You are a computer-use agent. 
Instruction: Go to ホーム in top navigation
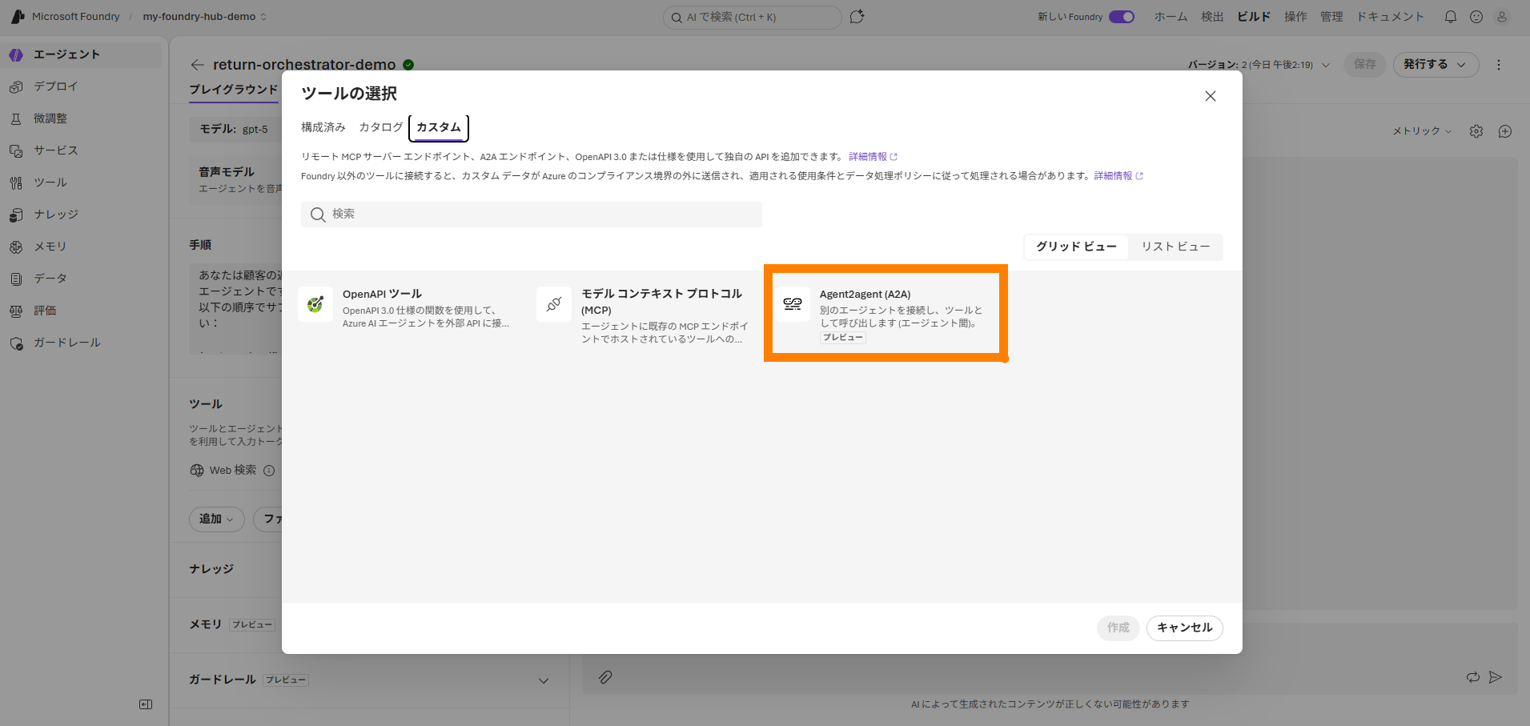click(x=1171, y=17)
